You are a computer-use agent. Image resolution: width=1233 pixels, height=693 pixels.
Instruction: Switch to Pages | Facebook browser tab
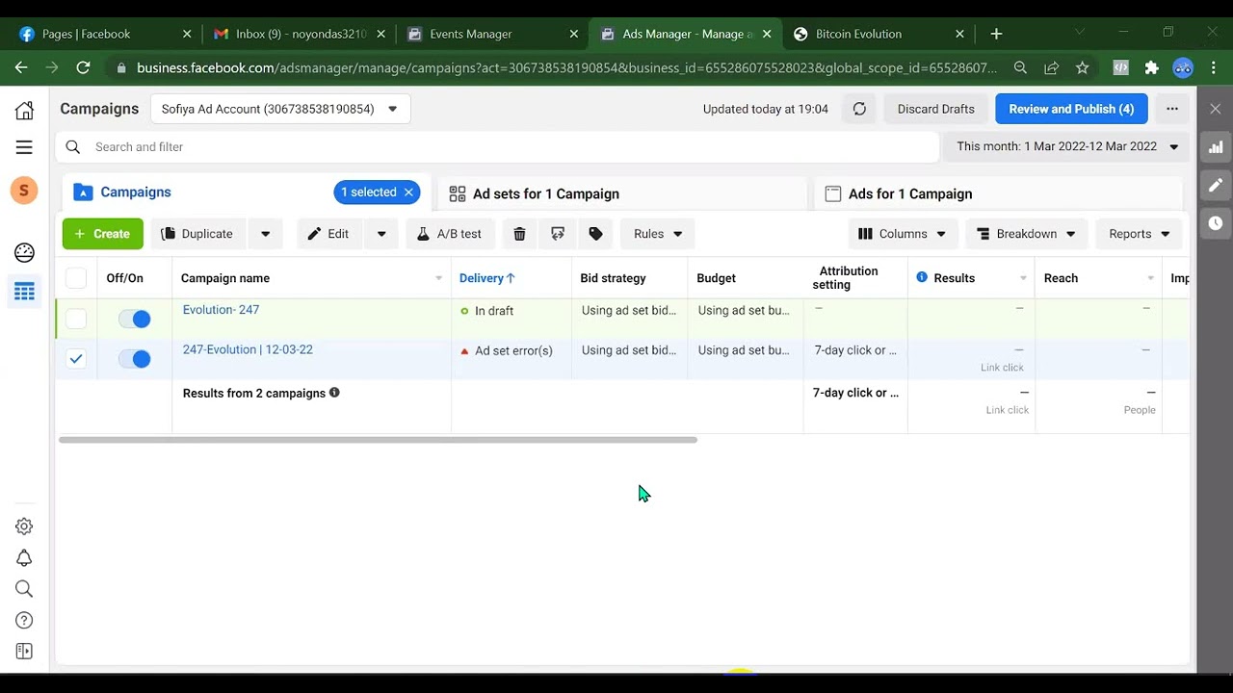104,34
